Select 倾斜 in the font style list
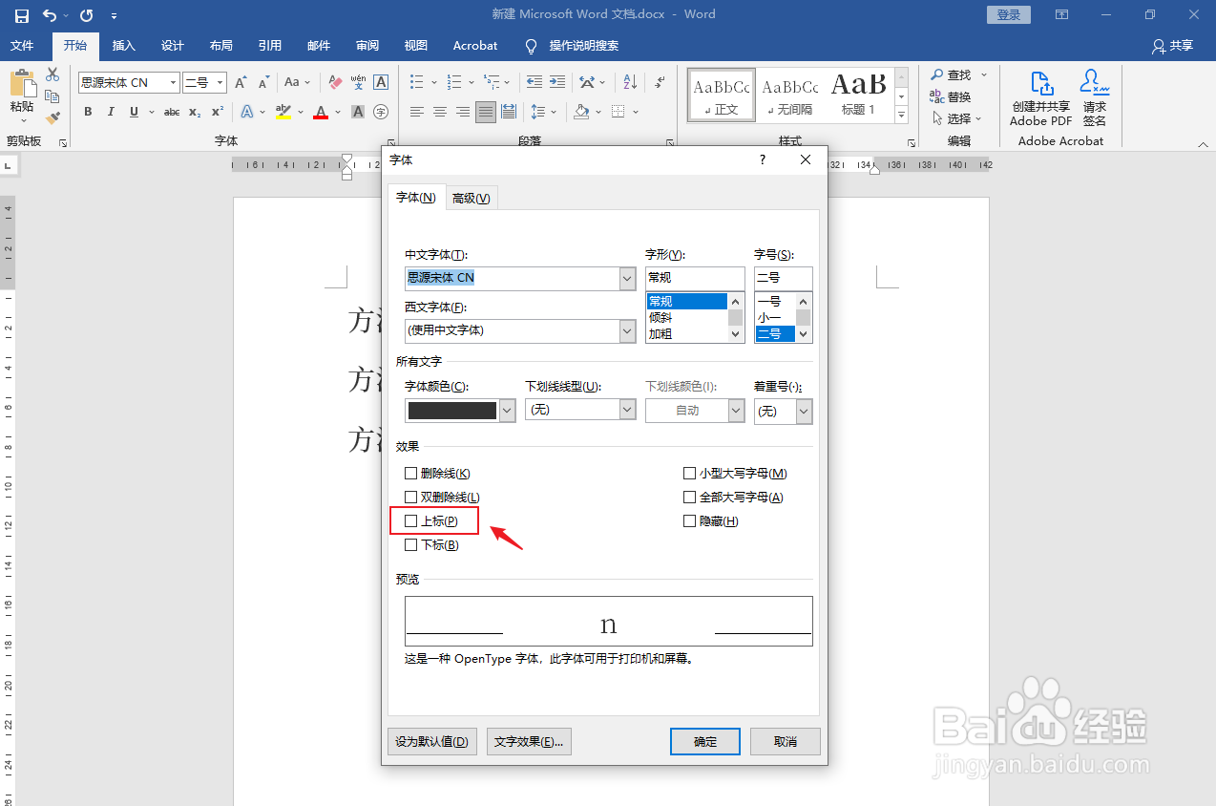This screenshot has width=1216, height=806. coord(686,318)
